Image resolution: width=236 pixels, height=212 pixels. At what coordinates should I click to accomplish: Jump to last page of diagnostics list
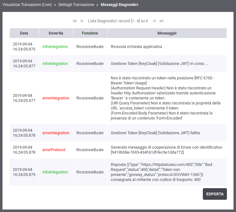(162, 21)
